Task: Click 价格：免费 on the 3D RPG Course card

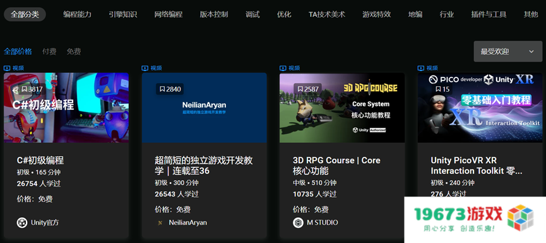Action: (x=311, y=210)
